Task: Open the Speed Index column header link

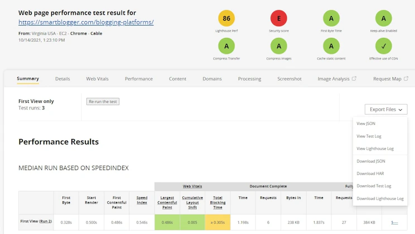Action: (142, 200)
